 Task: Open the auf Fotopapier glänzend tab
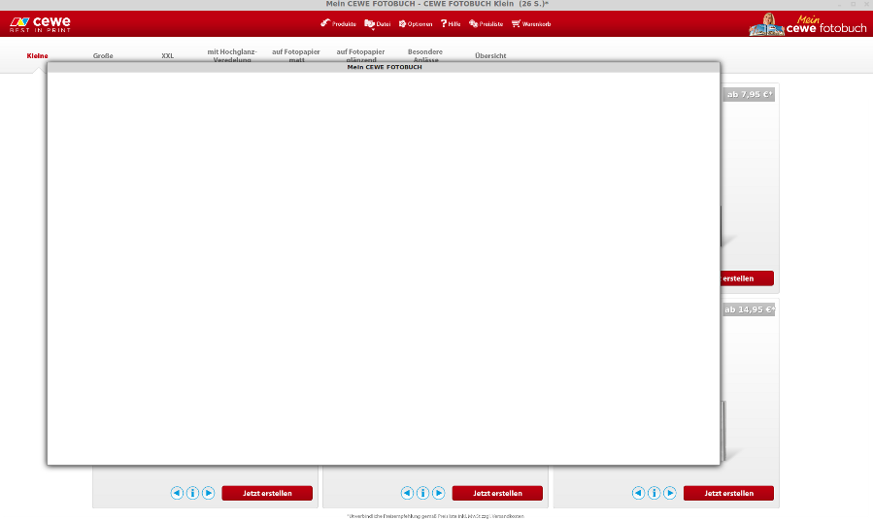click(x=361, y=55)
